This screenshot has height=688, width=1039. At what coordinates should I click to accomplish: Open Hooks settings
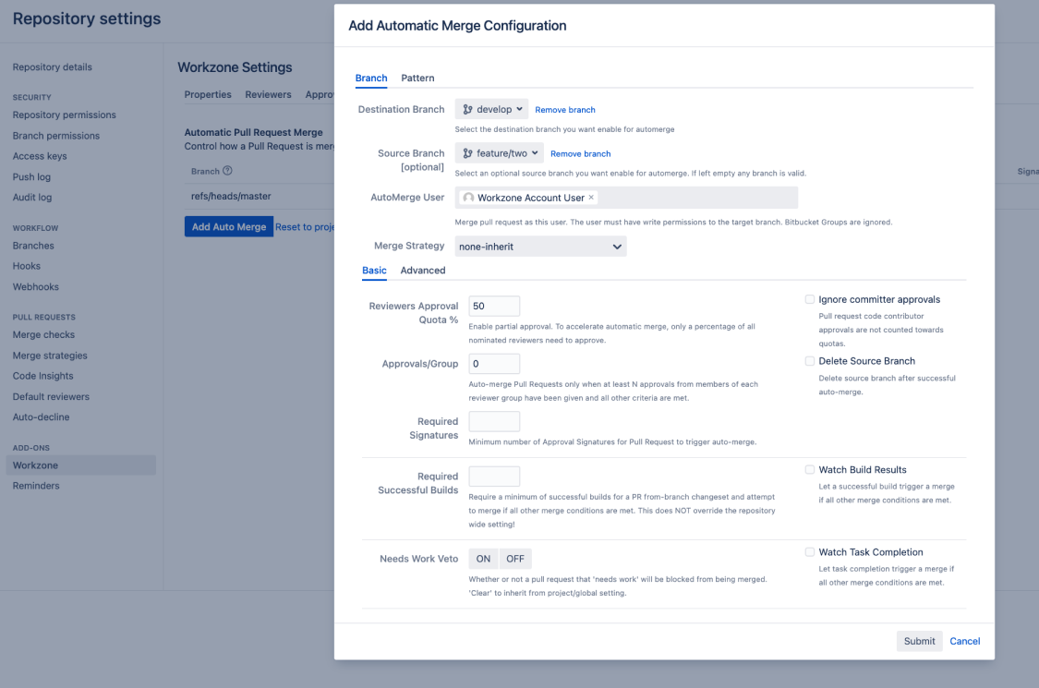point(27,267)
